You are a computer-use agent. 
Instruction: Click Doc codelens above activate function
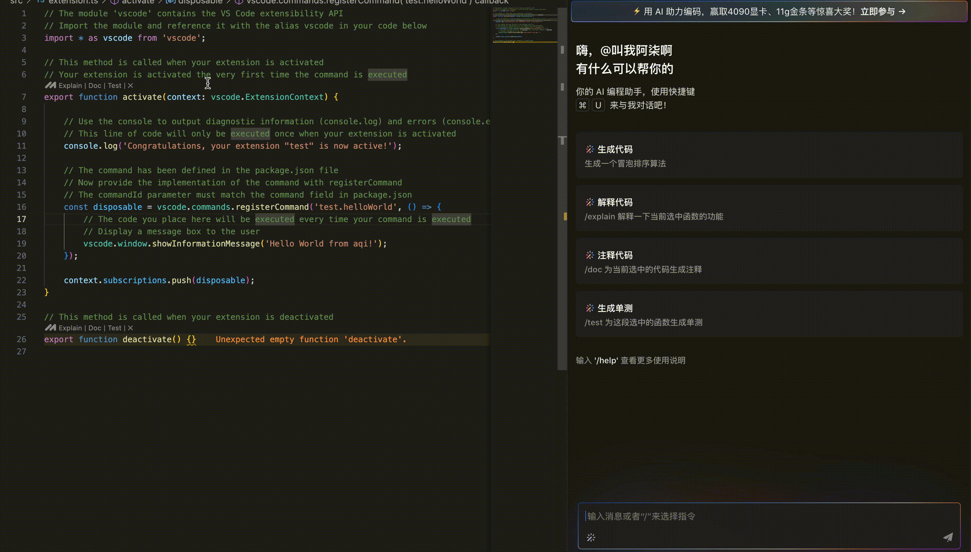point(94,86)
